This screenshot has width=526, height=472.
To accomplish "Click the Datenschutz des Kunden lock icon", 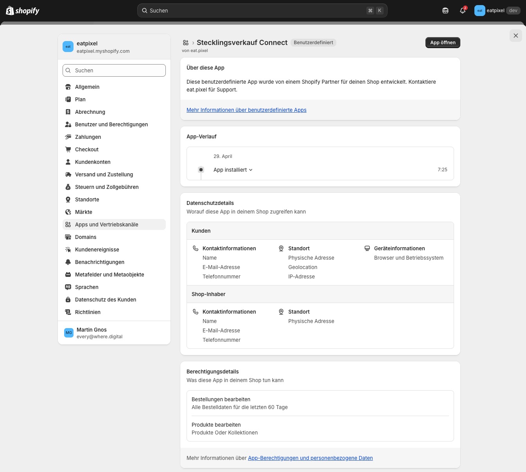I will pos(68,300).
